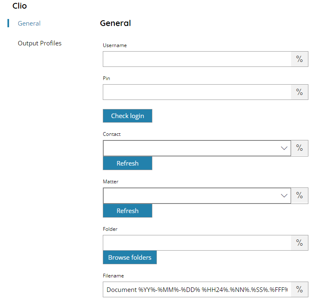Expand the Contact dropdown list
The height and width of the screenshot is (301, 315).
[x=284, y=148]
